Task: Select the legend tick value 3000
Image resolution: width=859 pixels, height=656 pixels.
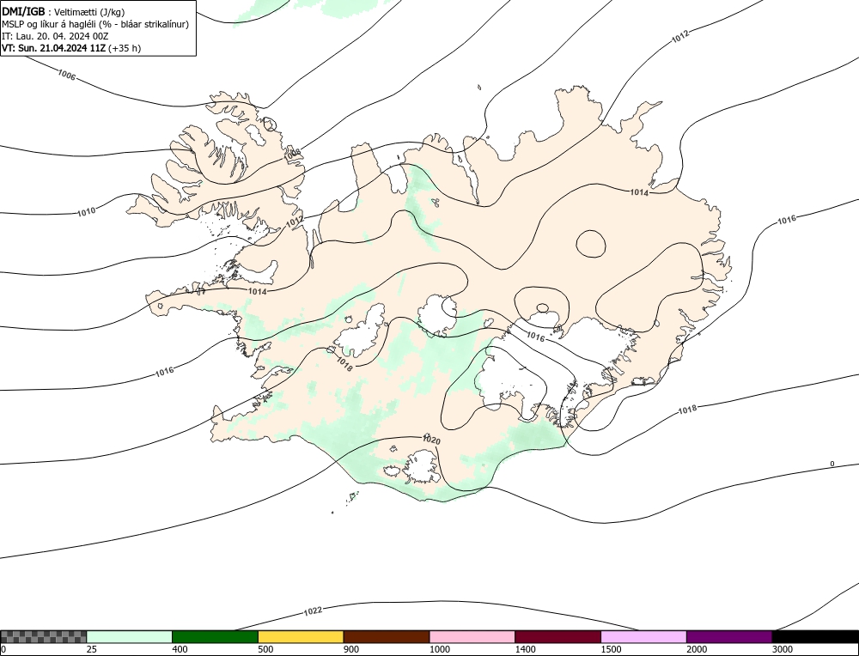Action: [x=783, y=649]
